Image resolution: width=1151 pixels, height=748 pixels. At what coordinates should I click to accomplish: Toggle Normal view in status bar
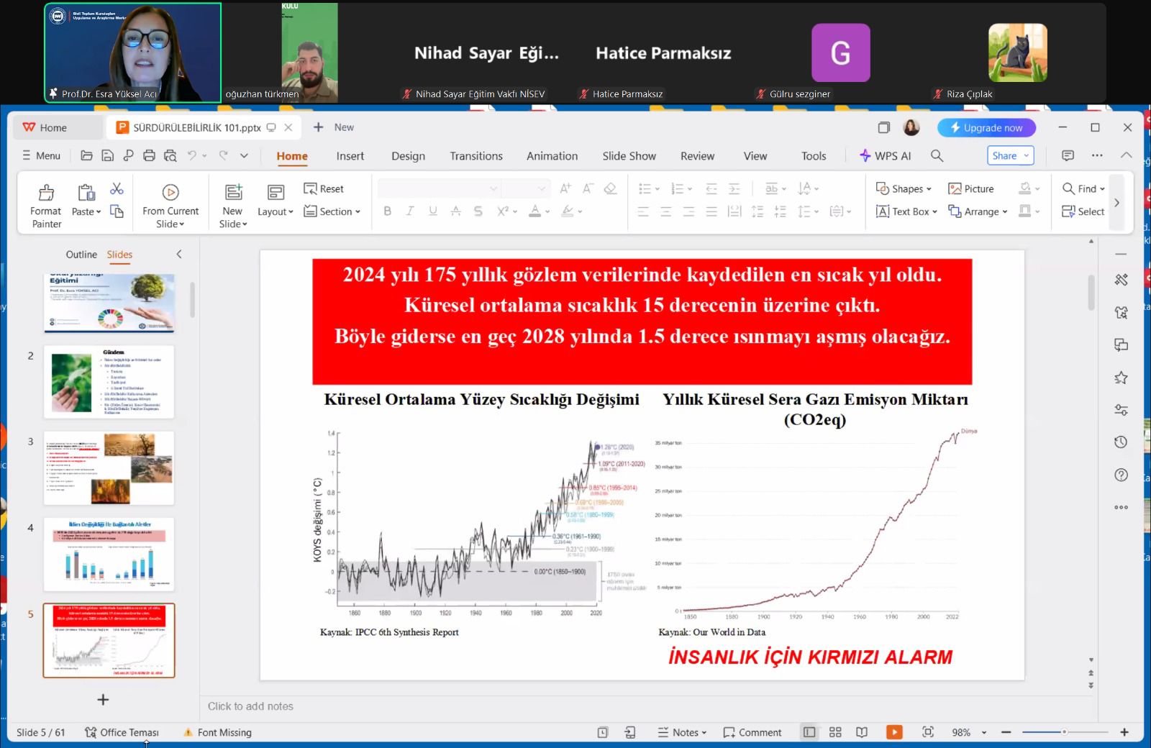(809, 732)
